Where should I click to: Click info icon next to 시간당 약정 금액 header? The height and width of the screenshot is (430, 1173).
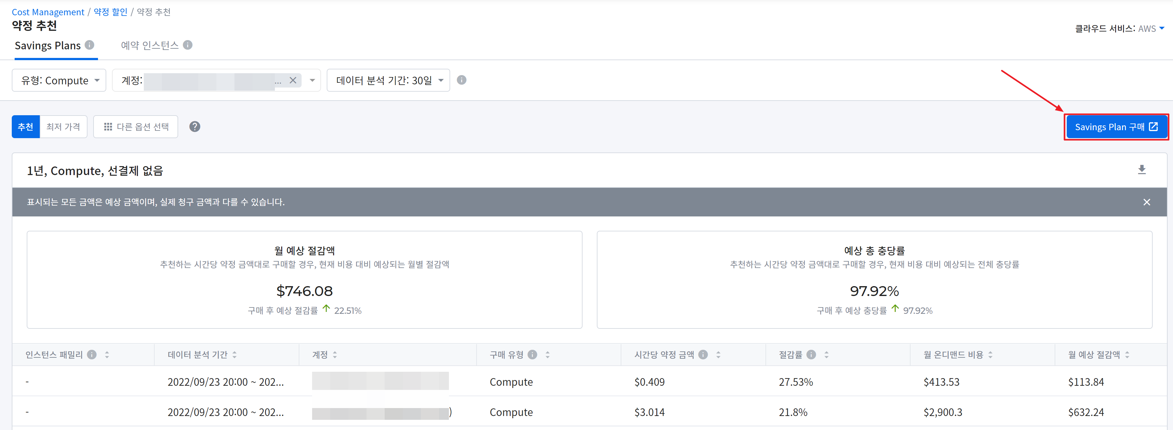(703, 354)
